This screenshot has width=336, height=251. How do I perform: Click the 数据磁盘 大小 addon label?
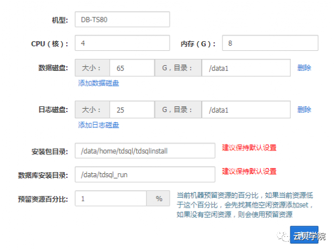pyautogui.click(x=93, y=68)
